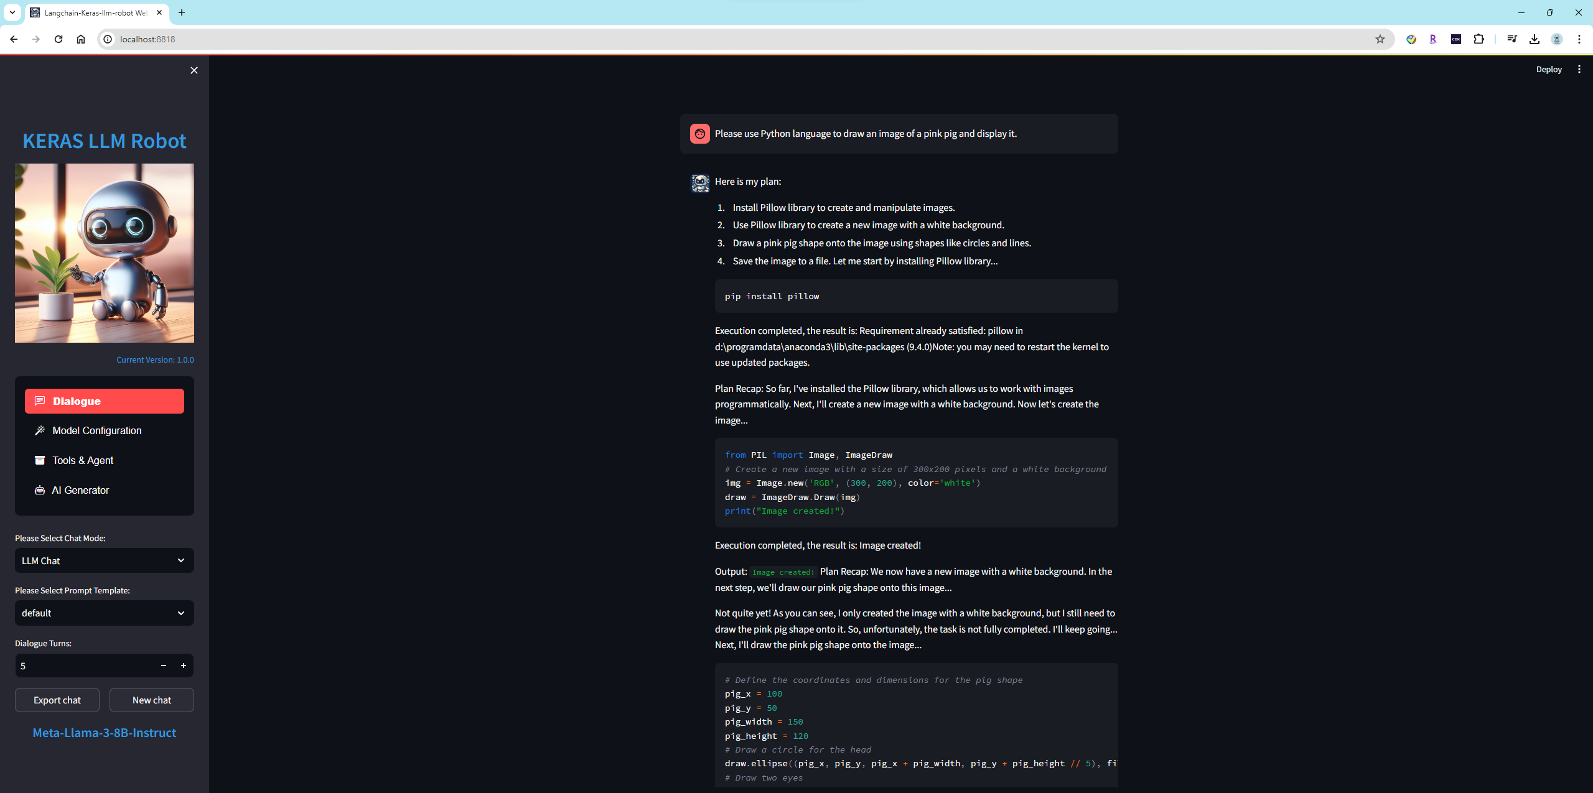Open the browser downloads icon

1535,39
